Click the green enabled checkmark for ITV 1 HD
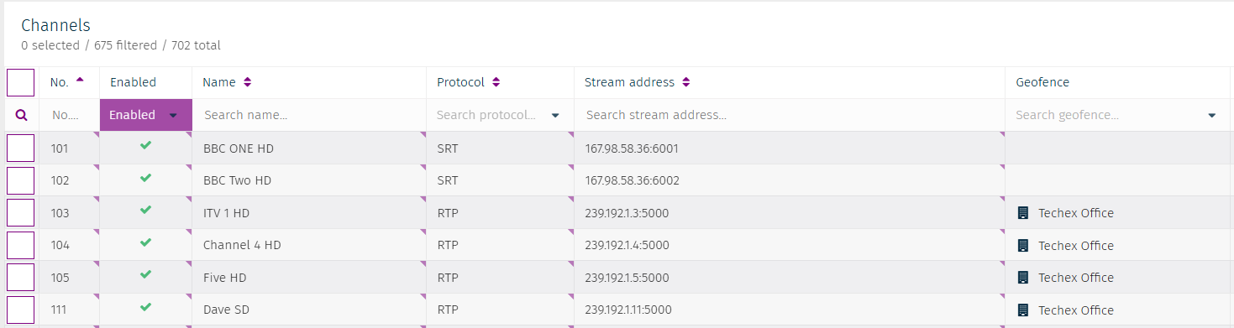The height and width of the screenshot is (328, 1234). (145, 210)
